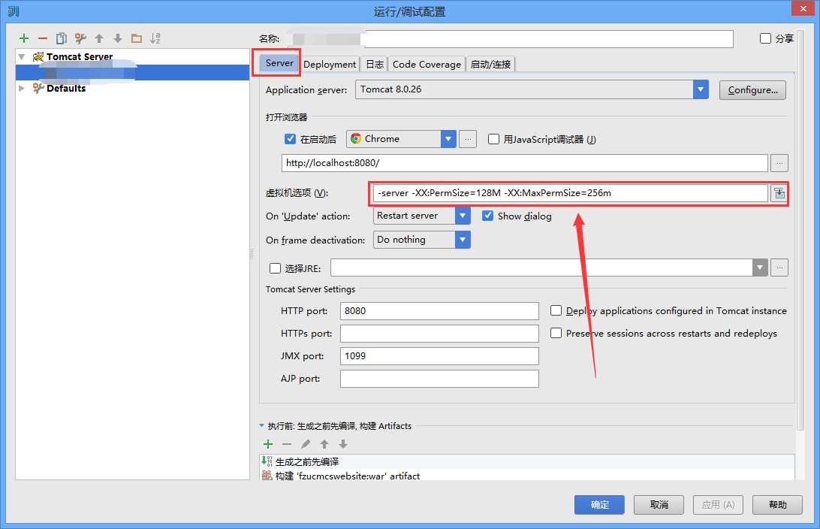This screenshot has width=820, height=529.
Task: Click the JMX port field showing 1099
Action: (x=439, y=356)
